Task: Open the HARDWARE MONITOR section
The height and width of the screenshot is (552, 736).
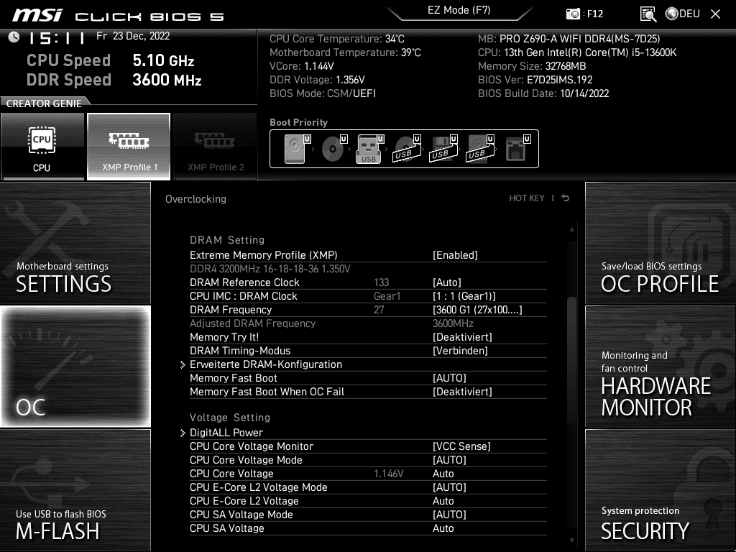Action: [x=661, y=366]
